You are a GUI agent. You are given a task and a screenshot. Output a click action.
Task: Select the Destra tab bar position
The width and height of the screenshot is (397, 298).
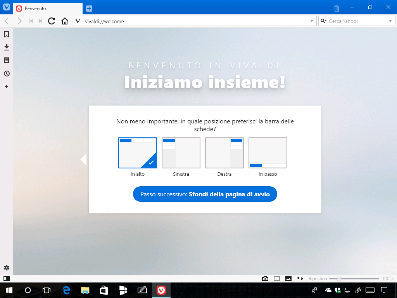click(224, 153)
